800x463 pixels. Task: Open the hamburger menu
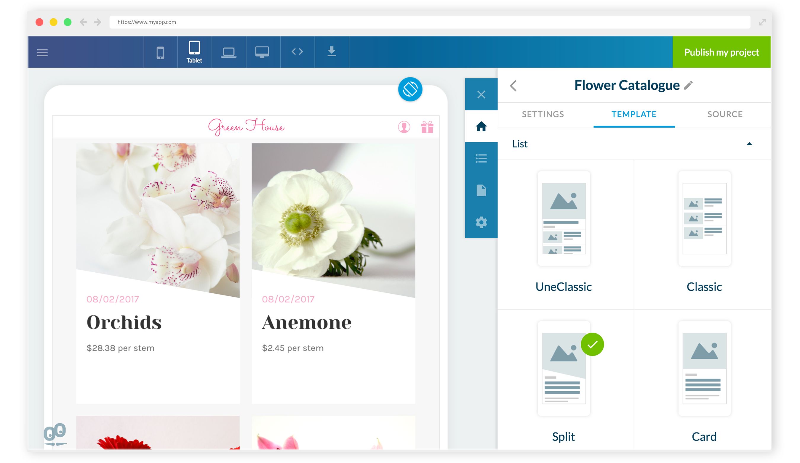tap(42, 53)
